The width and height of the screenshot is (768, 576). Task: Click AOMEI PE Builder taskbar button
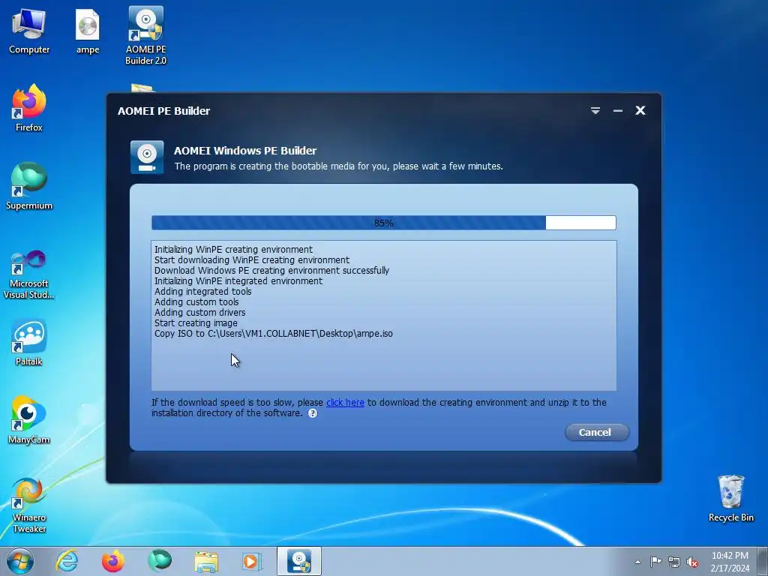(x=299, y=561)
